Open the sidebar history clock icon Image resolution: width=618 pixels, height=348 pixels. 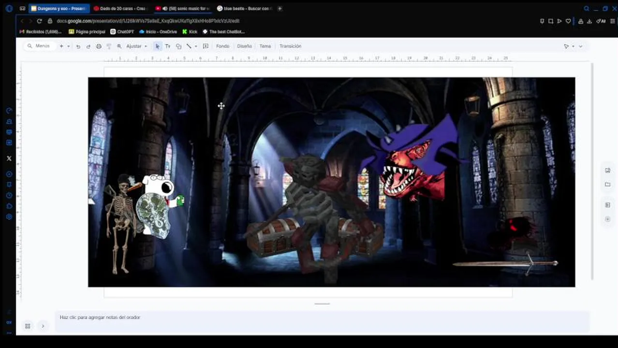(9, 195)
